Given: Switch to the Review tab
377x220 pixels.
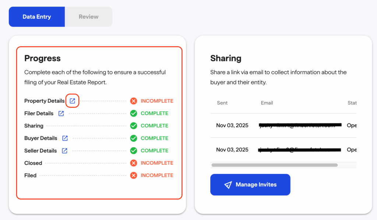Looking at the screenshot, I should click(x=88, y=17).
